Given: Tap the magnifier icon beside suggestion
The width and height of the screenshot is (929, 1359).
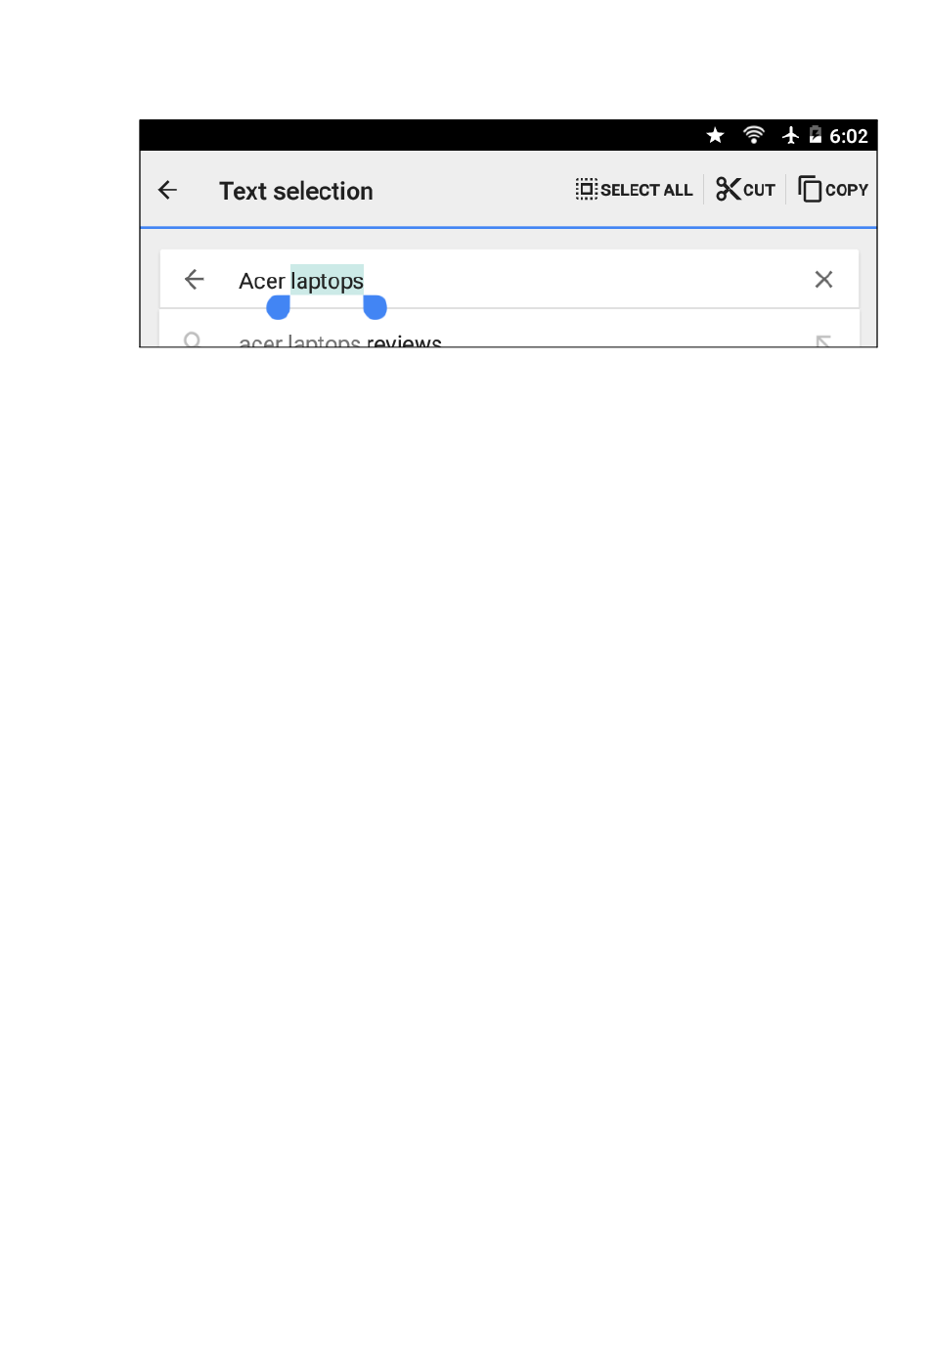Looking at the screenshot, I should tap(193, 340).
